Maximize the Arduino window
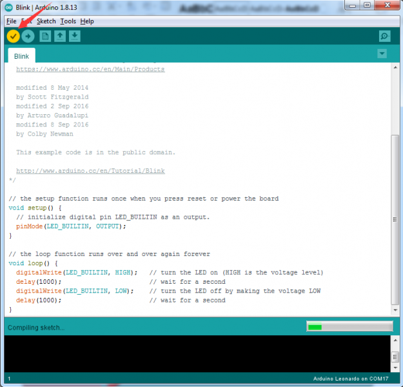This screenshot has width=403, height=387. point(368,5)
